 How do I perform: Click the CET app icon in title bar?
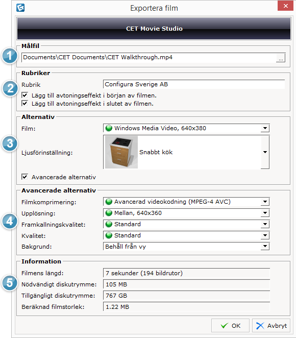point(20,8)
